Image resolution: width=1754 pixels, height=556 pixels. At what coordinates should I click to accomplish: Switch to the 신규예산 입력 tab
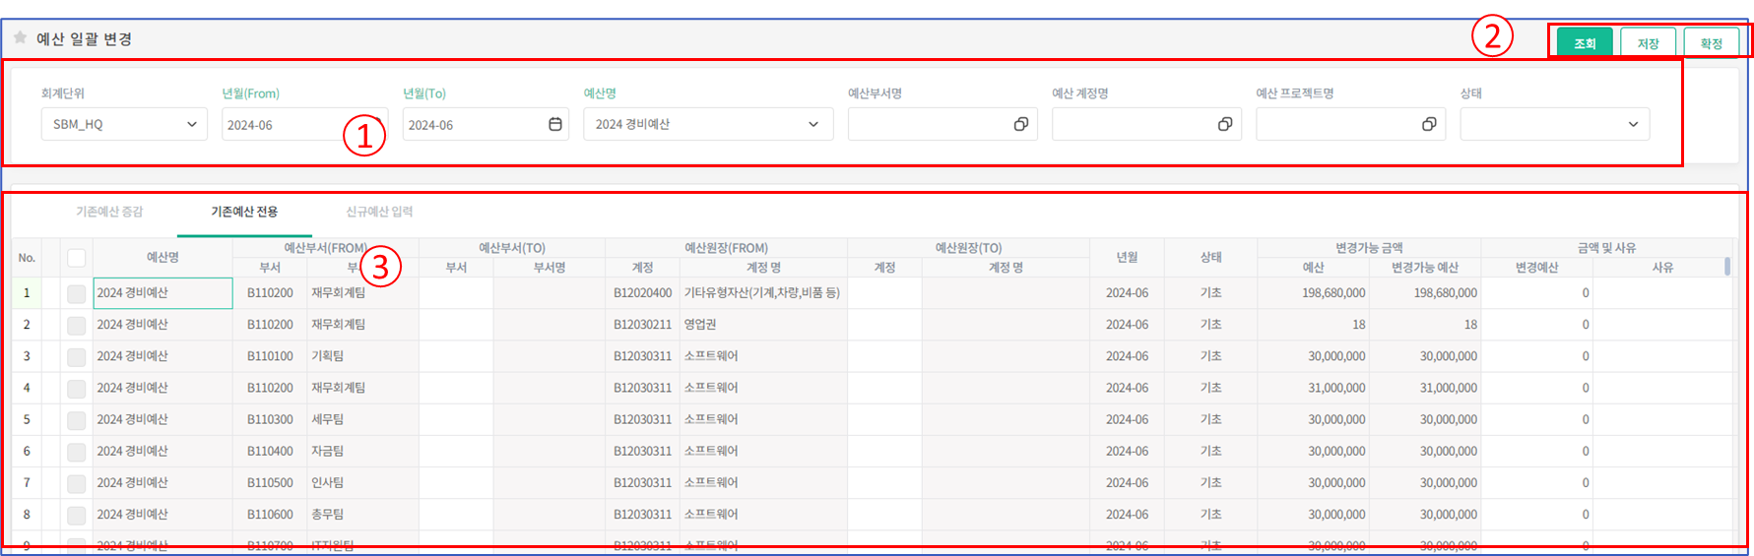pos(379,212)
